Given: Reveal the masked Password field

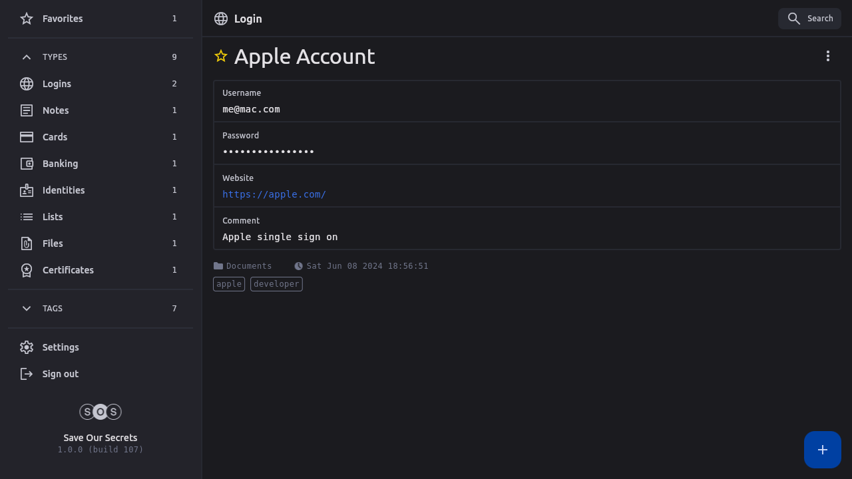Looking at the screenshot, I should click(268, 152).
